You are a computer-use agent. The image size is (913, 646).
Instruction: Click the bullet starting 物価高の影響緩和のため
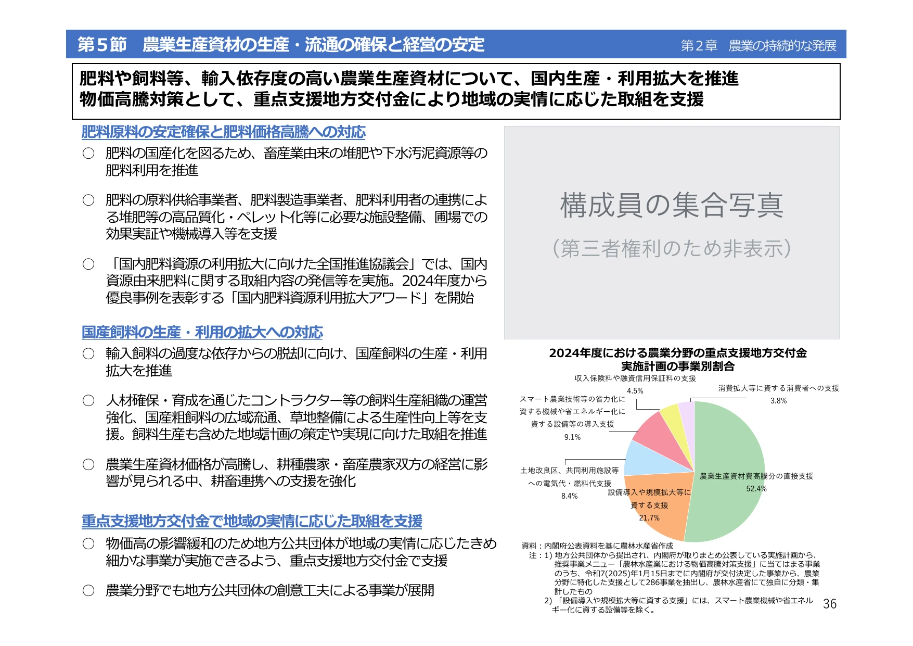pyautogui.click(x=290, y=552)
